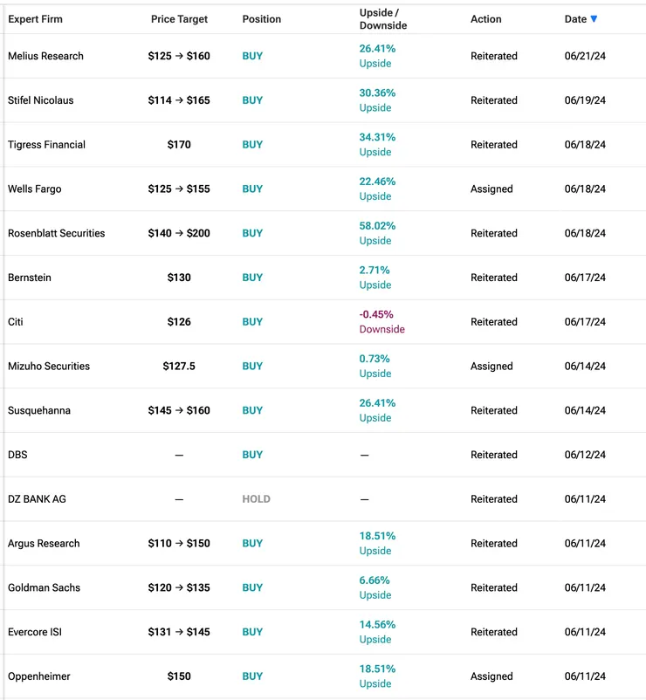Click the HOLD position for DZ BANK AG
This screenshot has width=646, height=700.
[256, 499]
